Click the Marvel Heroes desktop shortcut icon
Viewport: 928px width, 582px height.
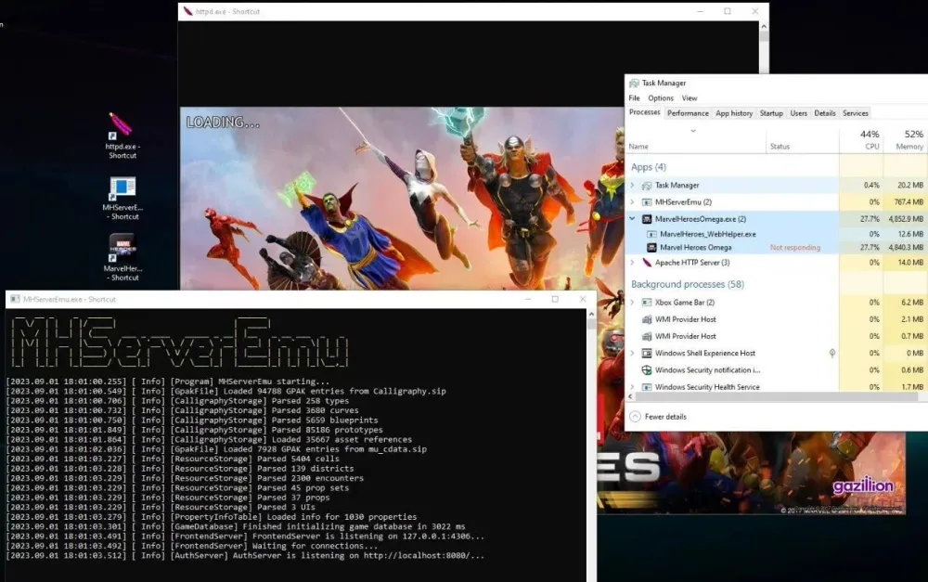(122, 248)
